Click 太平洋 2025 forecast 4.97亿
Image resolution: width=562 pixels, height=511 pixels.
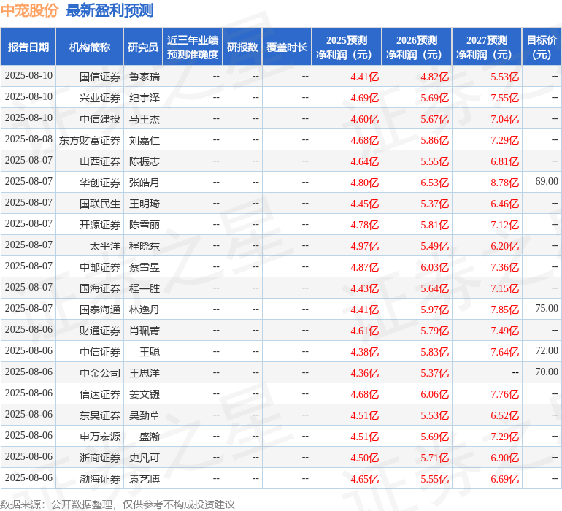[364, 246]
